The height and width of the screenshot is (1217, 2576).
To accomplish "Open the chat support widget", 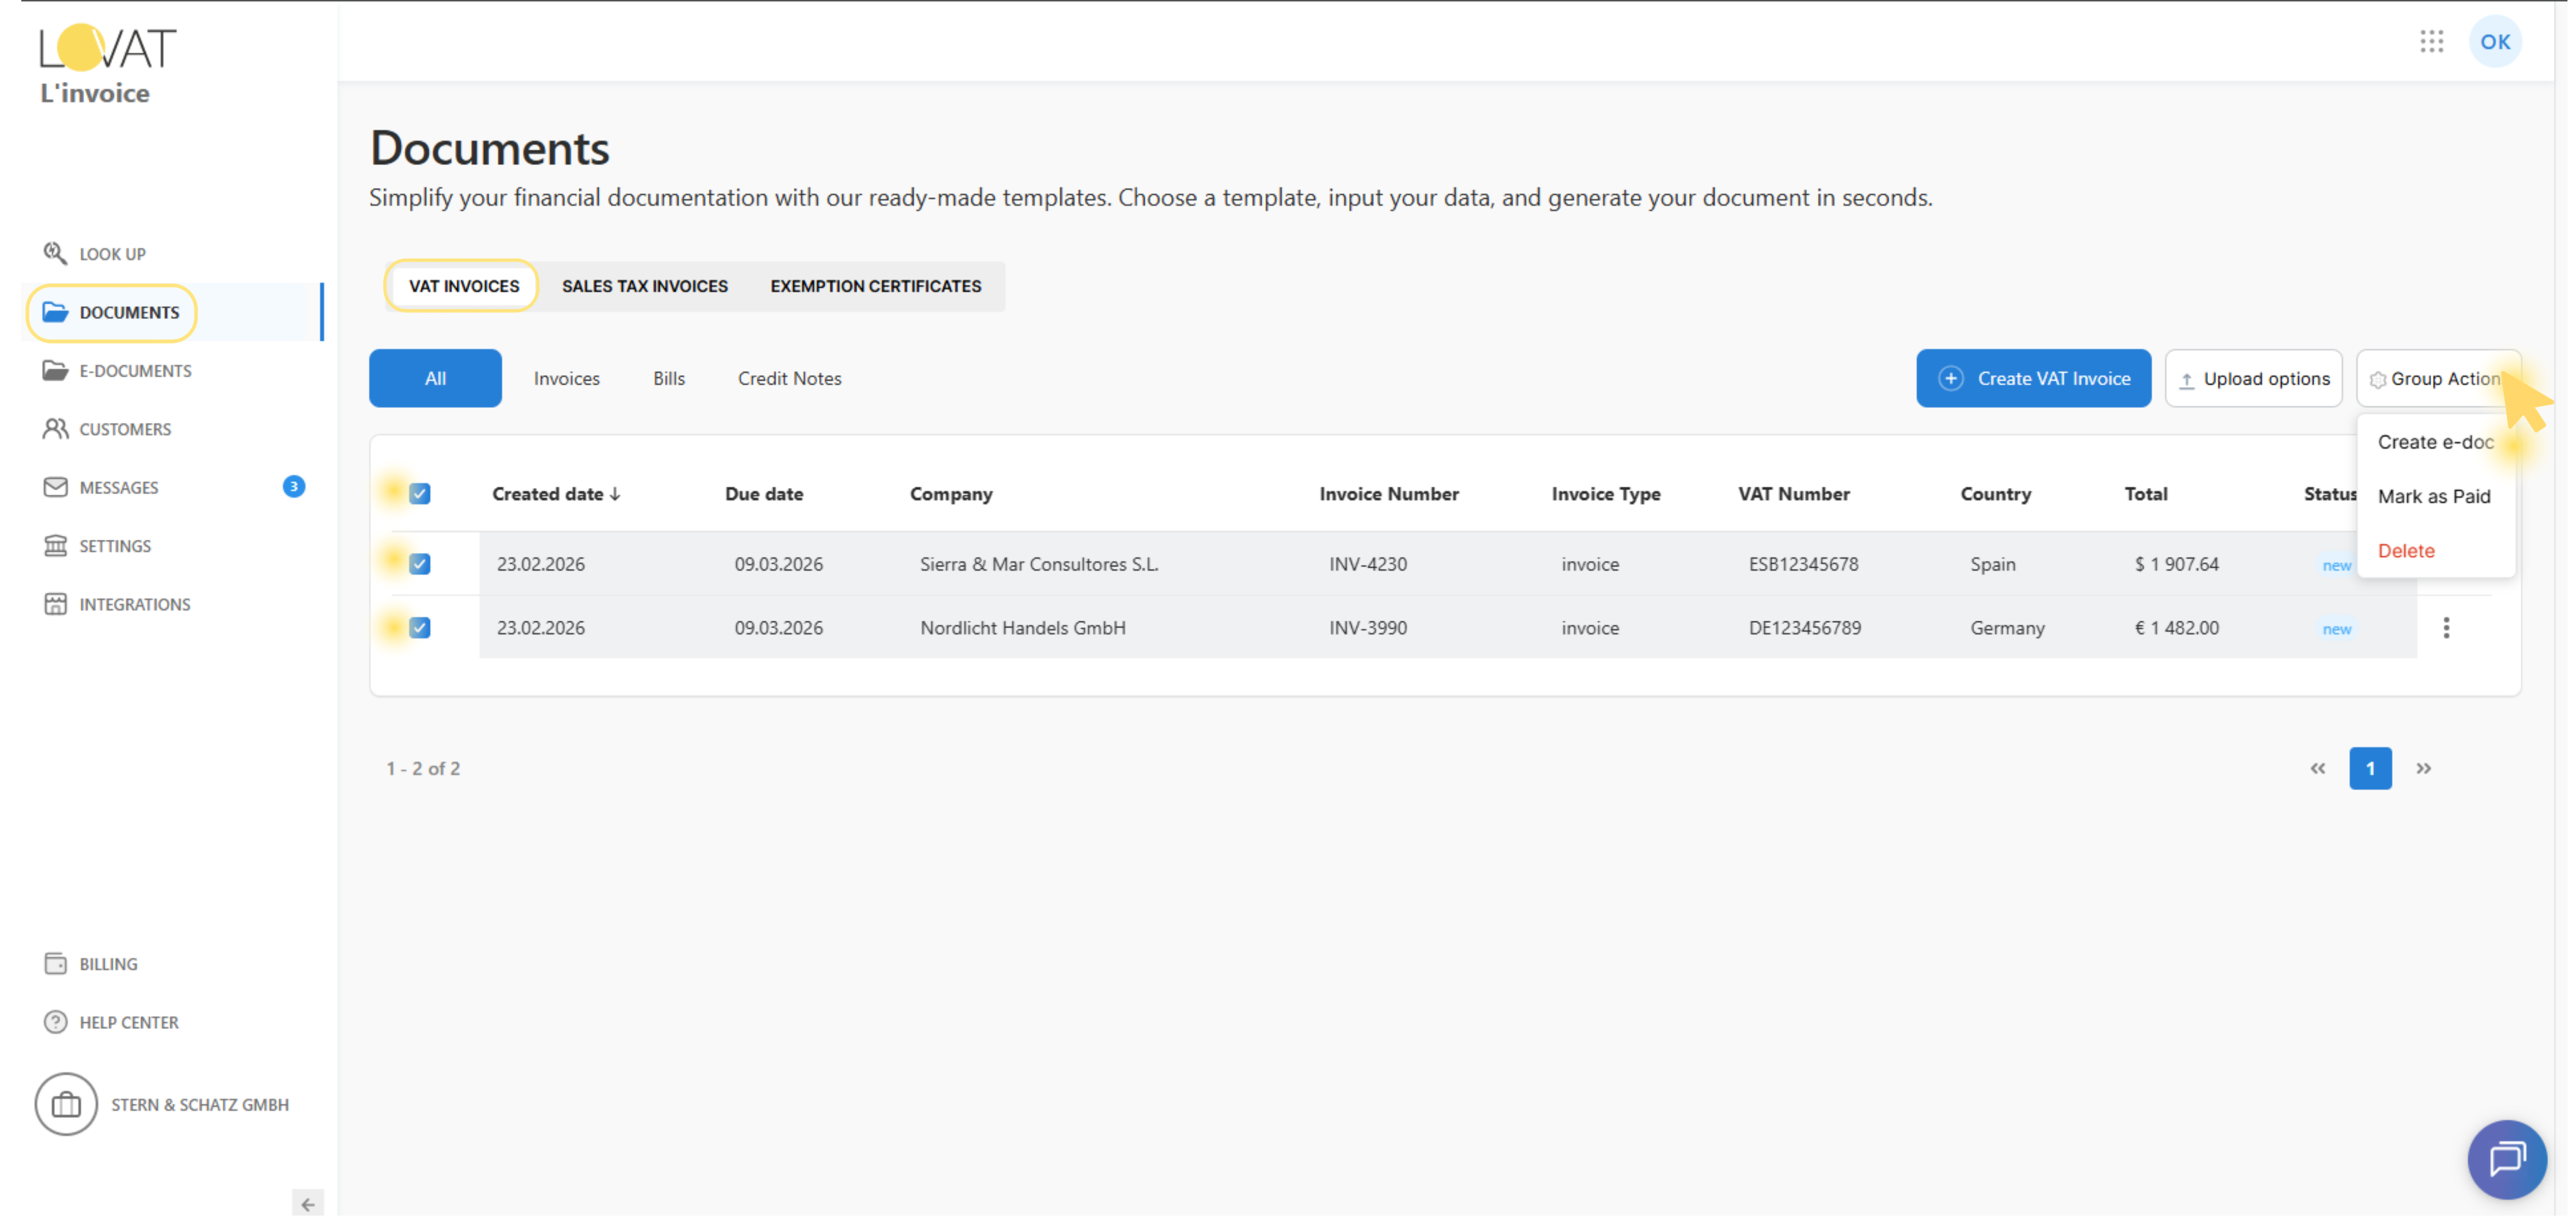I will pos(2506,1159).
